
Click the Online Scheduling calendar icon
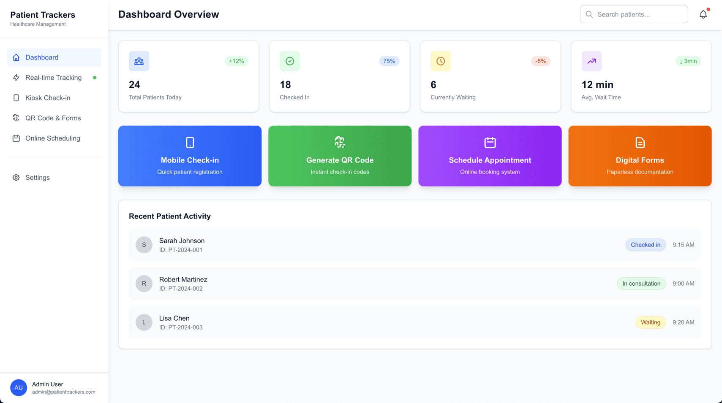pyautogui.click(x=16, y=138)
